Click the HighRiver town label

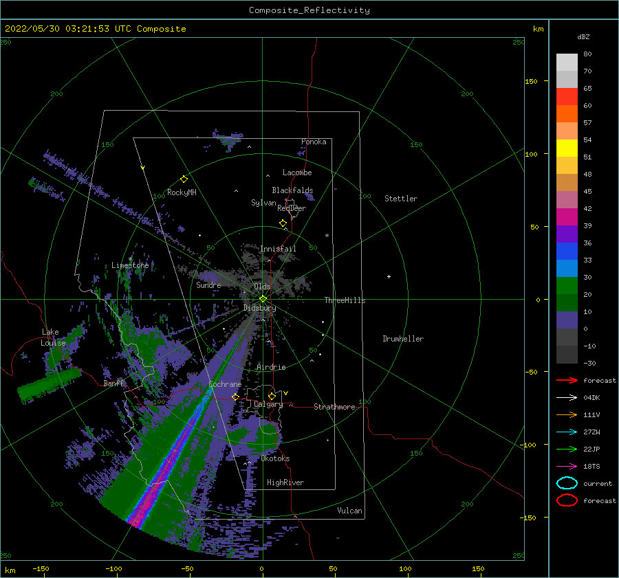point(285,482)
